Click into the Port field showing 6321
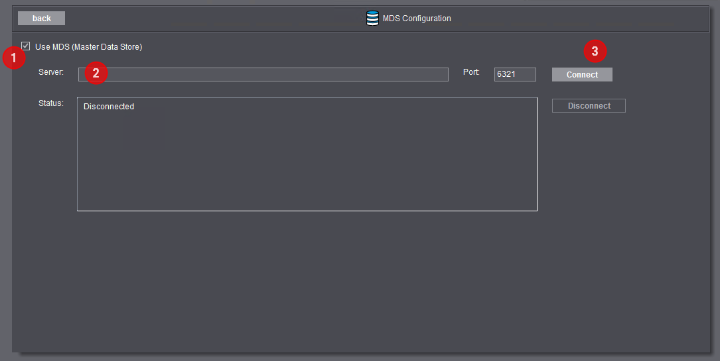This screenshot has width=720, height=361. pos(515,74)
